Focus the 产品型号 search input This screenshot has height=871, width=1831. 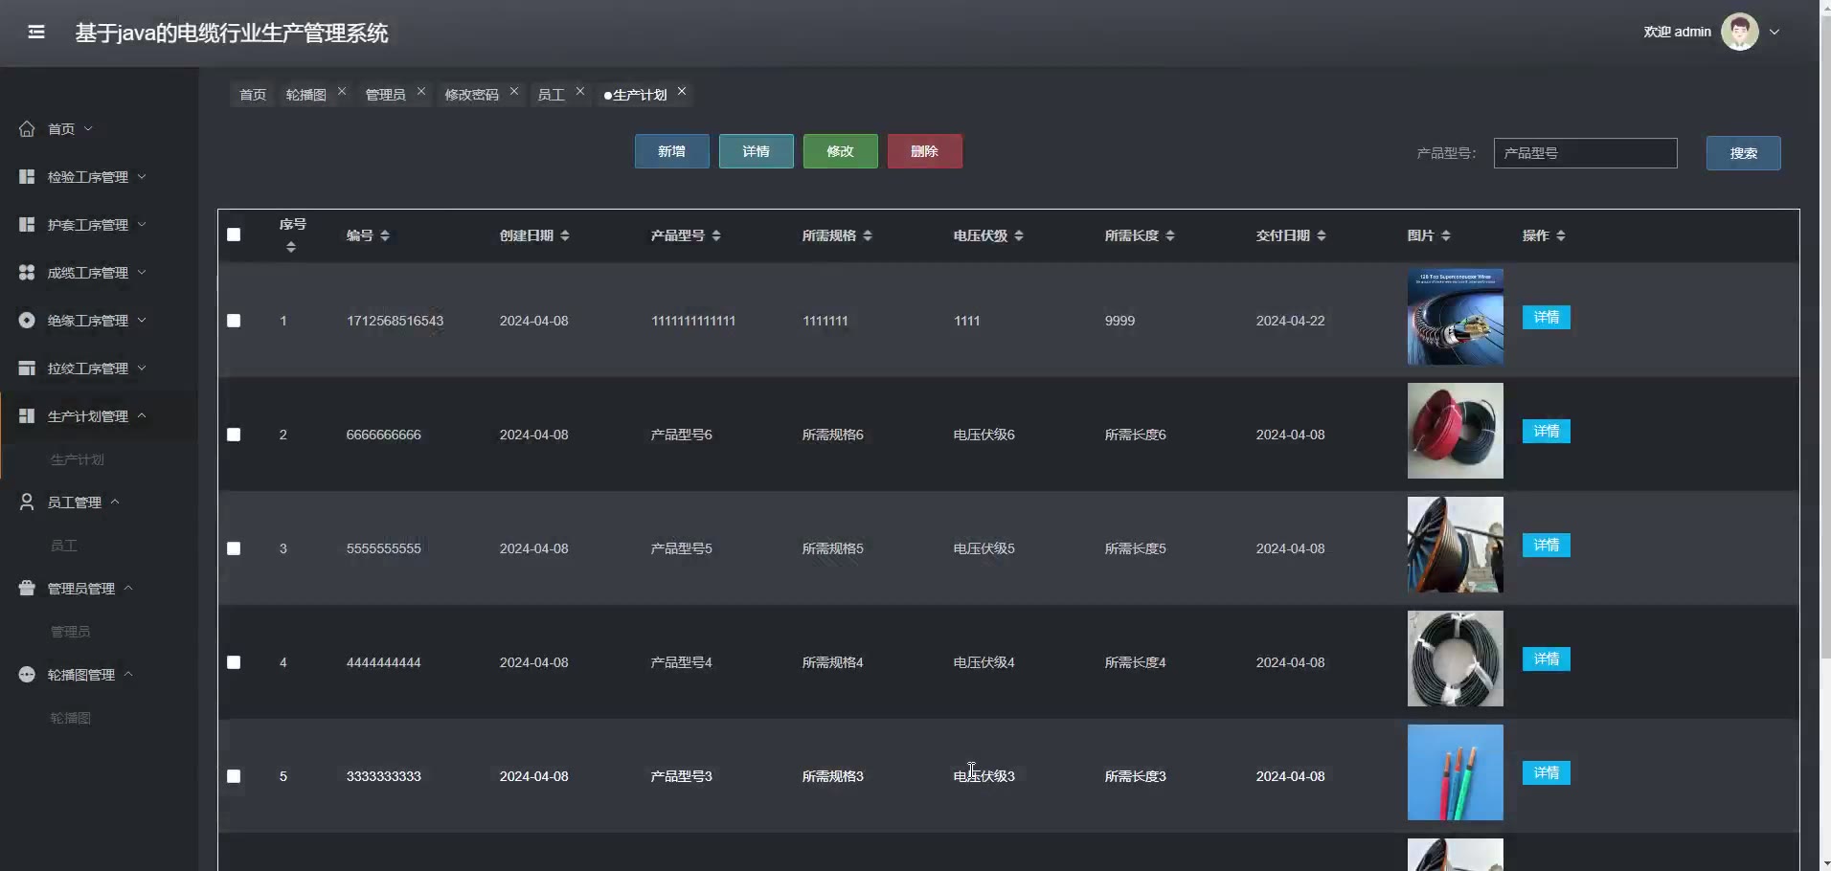[1586, 153]
